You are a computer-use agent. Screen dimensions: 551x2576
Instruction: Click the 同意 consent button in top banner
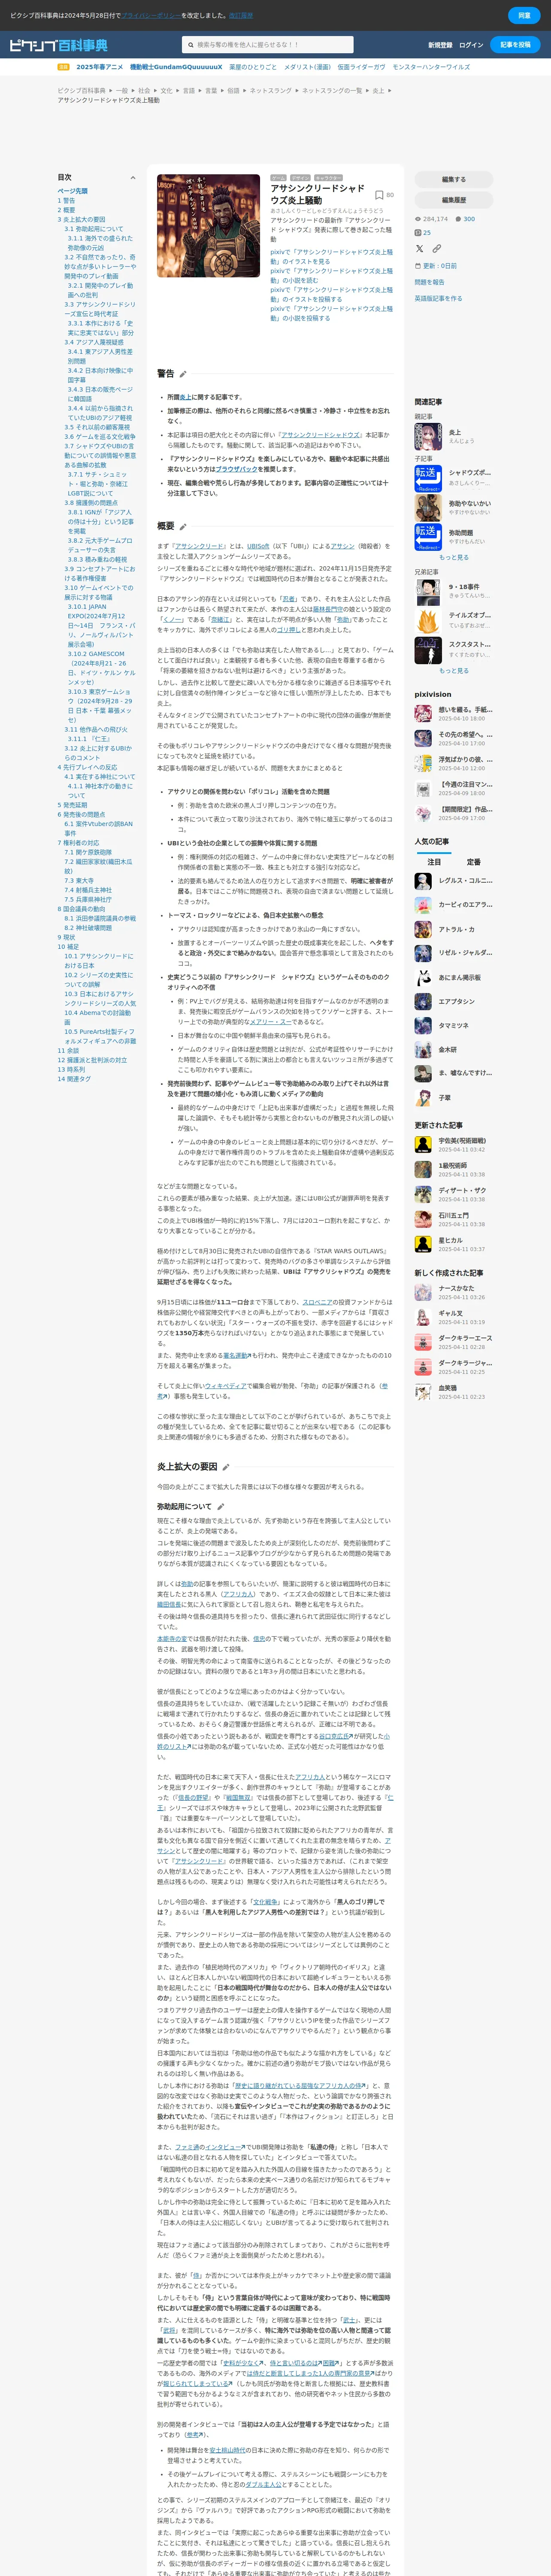[x=524, y=15]
